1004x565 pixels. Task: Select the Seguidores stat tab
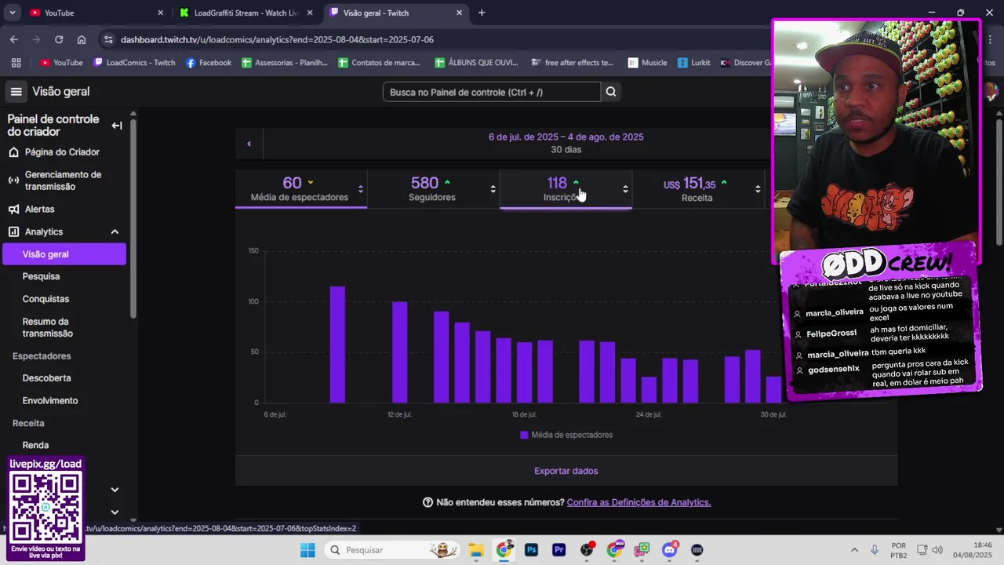pyautogui.click(x=434, y=189)
